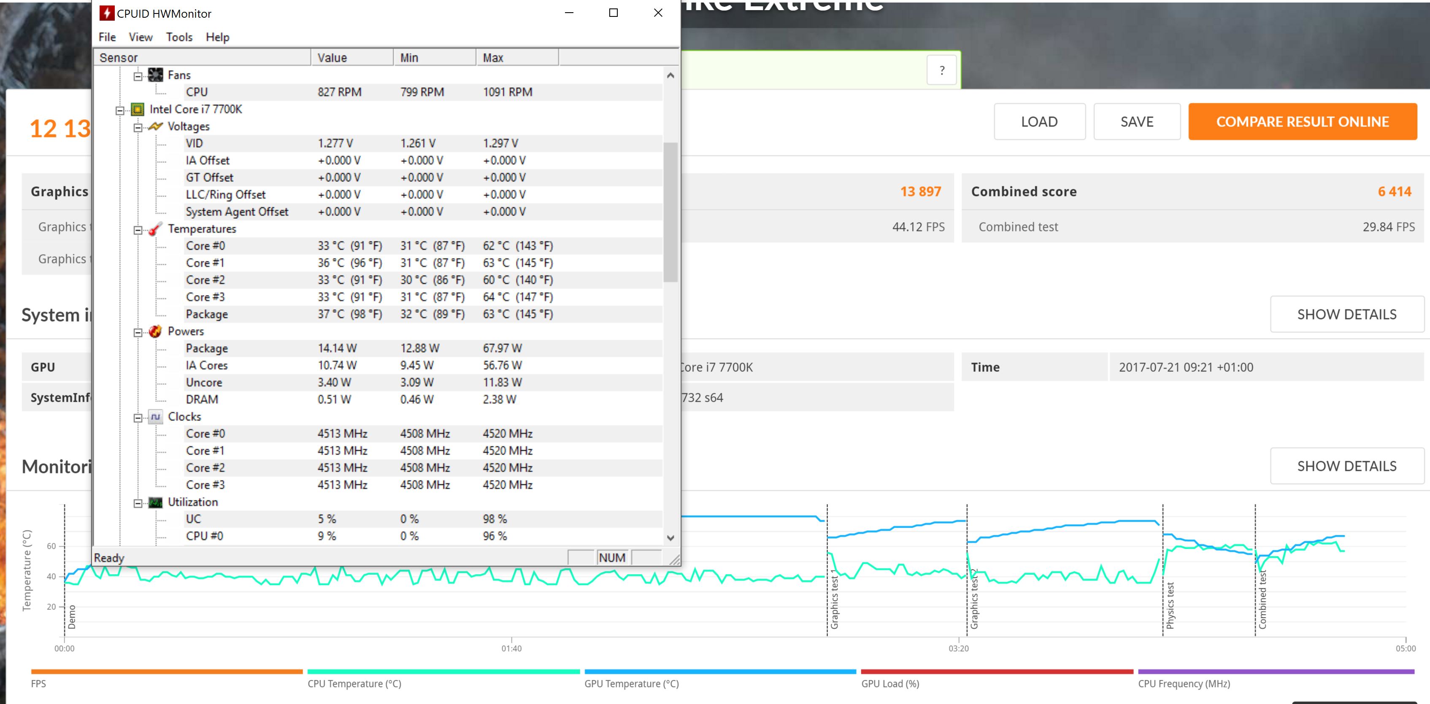Open the File menu
This screenshot has width=1430, height=704.
pos(107,37)
